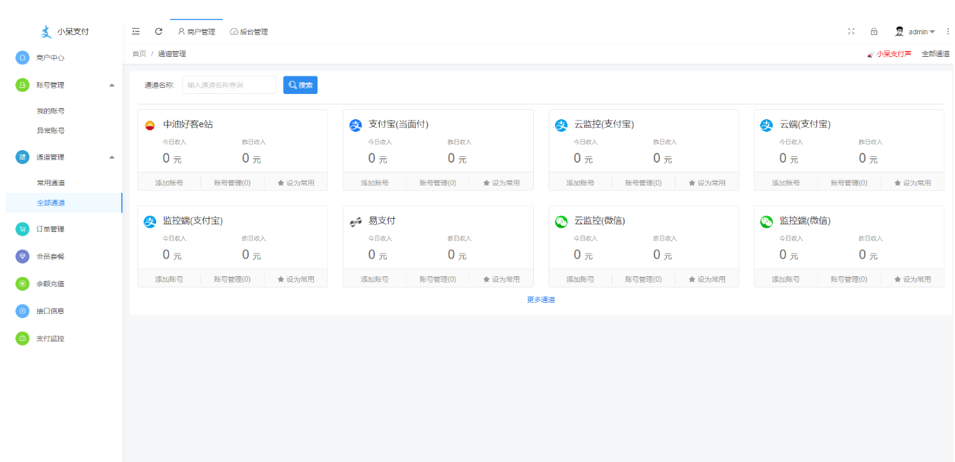Click the 订单管理 cart icon in sidebar

click(22, 229)
